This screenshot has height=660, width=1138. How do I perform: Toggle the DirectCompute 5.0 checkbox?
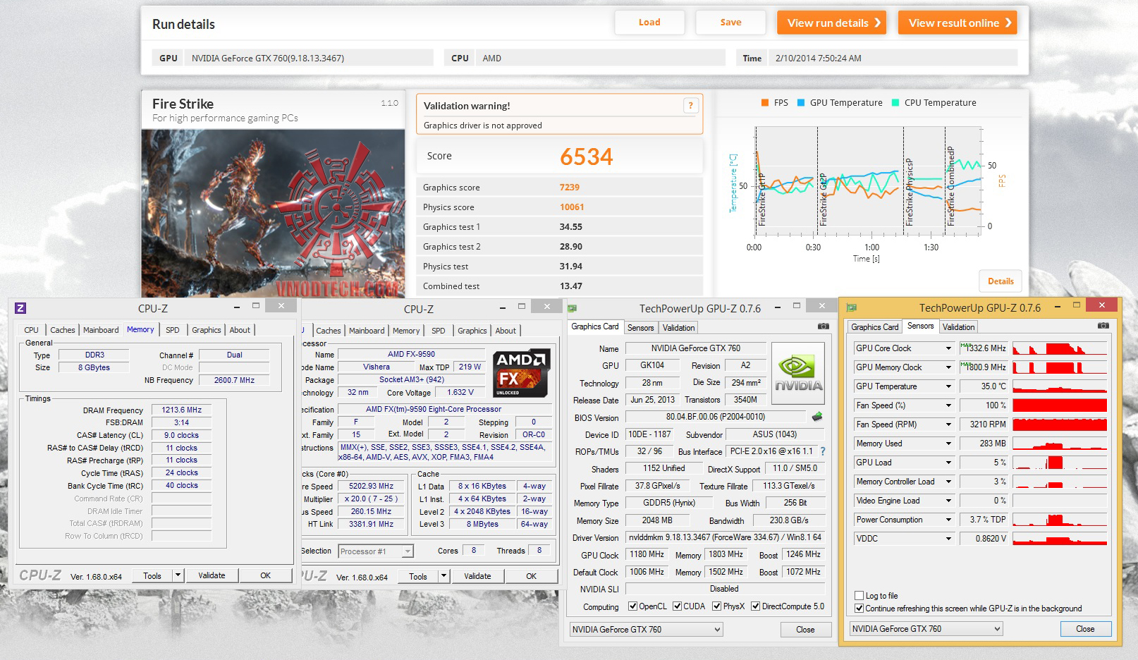[x=756, y=606]
